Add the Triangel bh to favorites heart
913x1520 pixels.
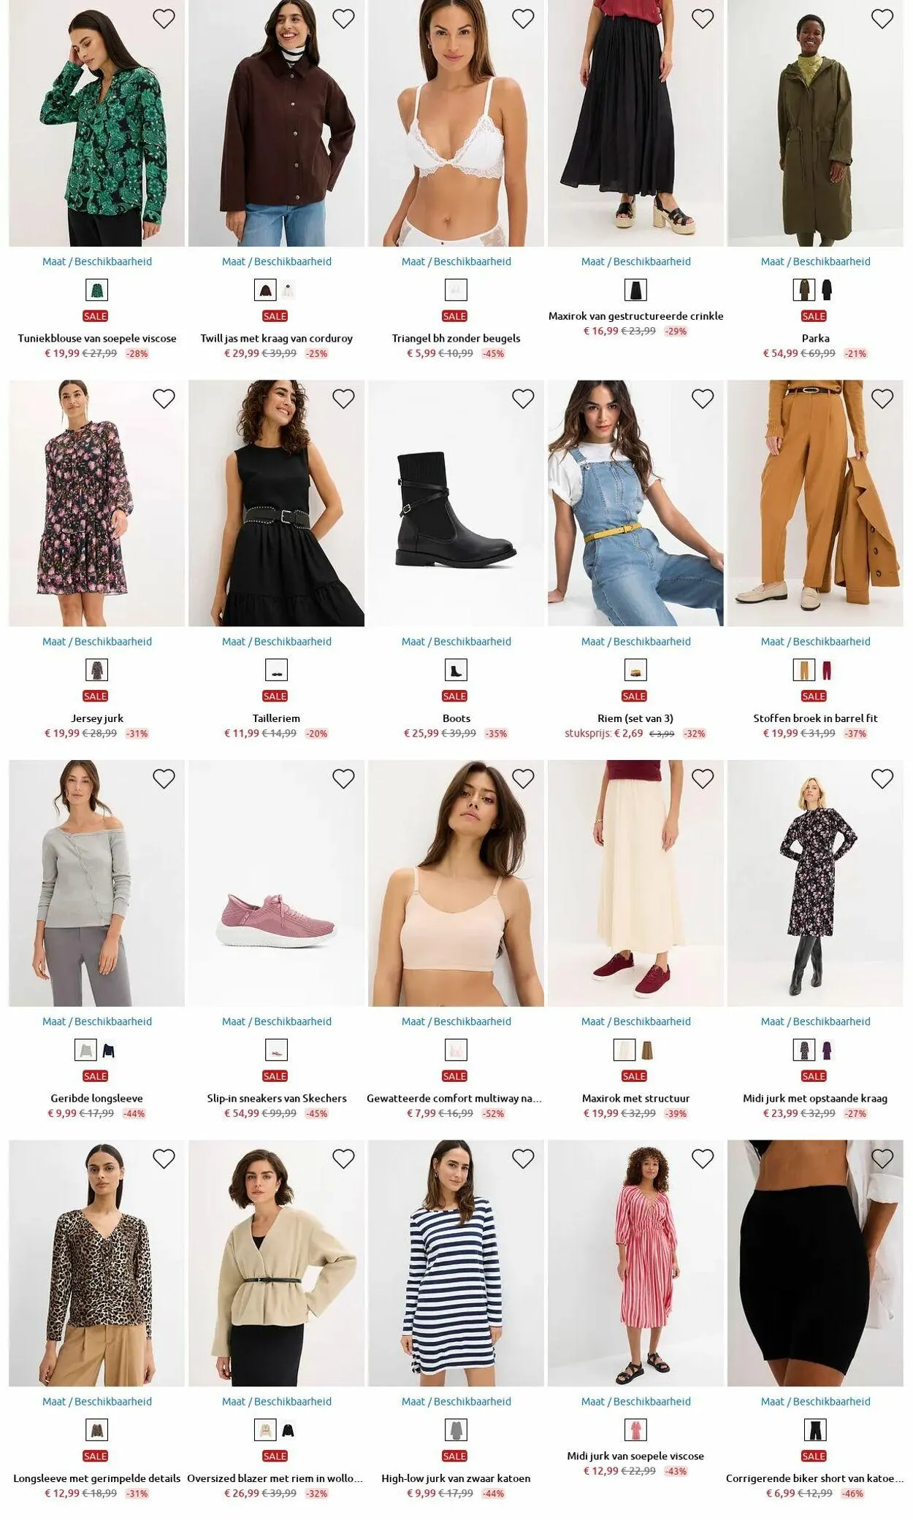pyautogui.click(x=523, y=19)
